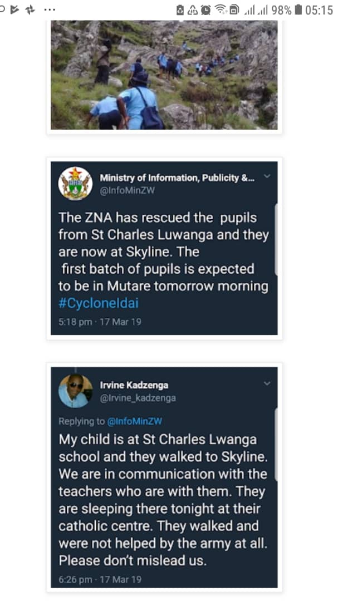Tap the battery icon next to 98%
The width and height of the screenshot is (338, 601).
pyautogui.click(x=298, y=9)
